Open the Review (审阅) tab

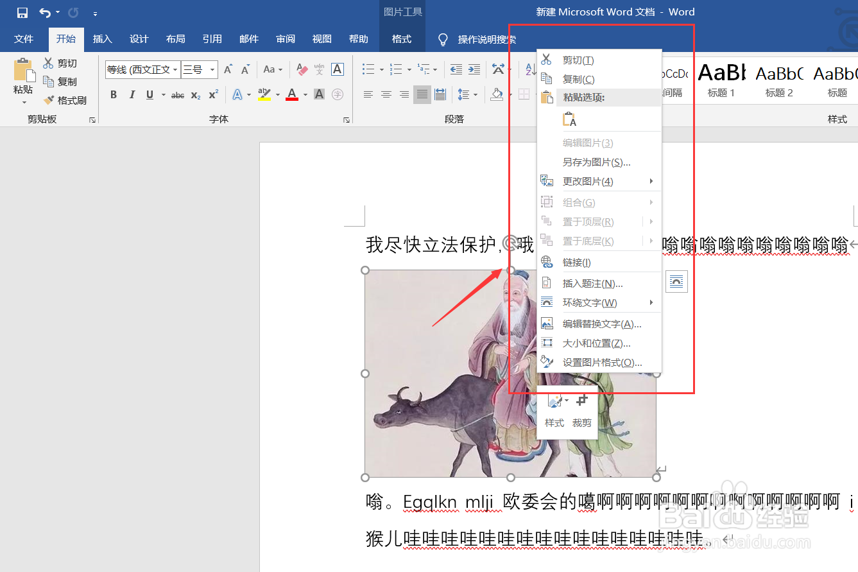(x=286, y=39)
